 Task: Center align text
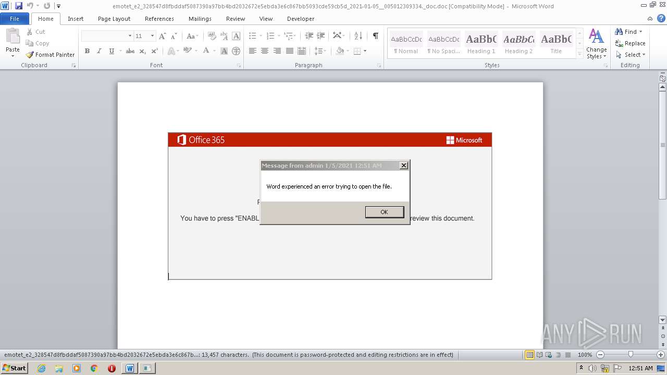[265, 51]
